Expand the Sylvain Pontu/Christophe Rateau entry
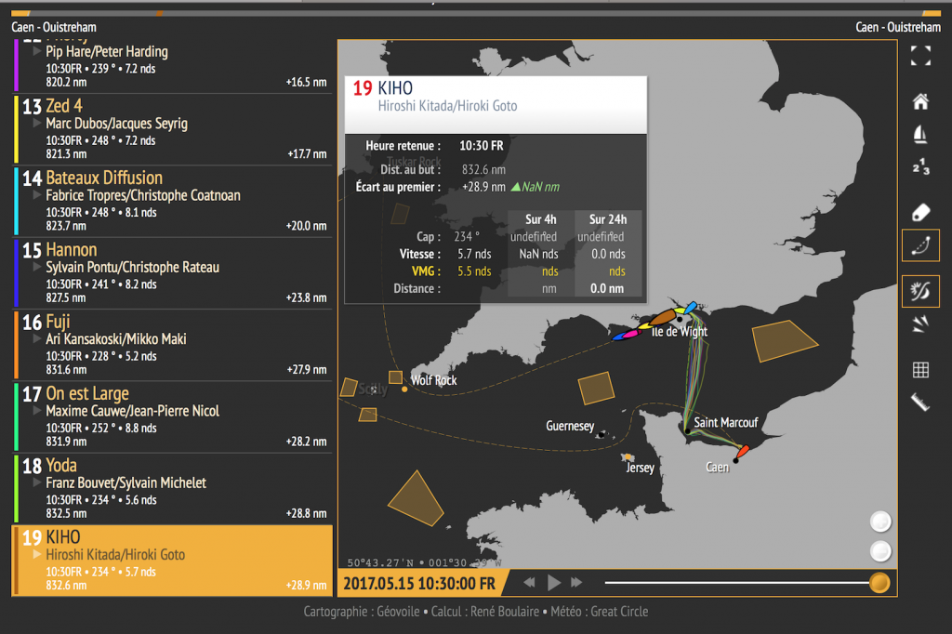This screenshot has width=952, height=634. [37, 267]
